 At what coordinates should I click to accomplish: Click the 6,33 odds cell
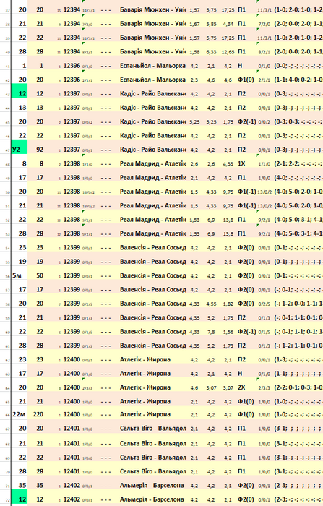point(211,52)
